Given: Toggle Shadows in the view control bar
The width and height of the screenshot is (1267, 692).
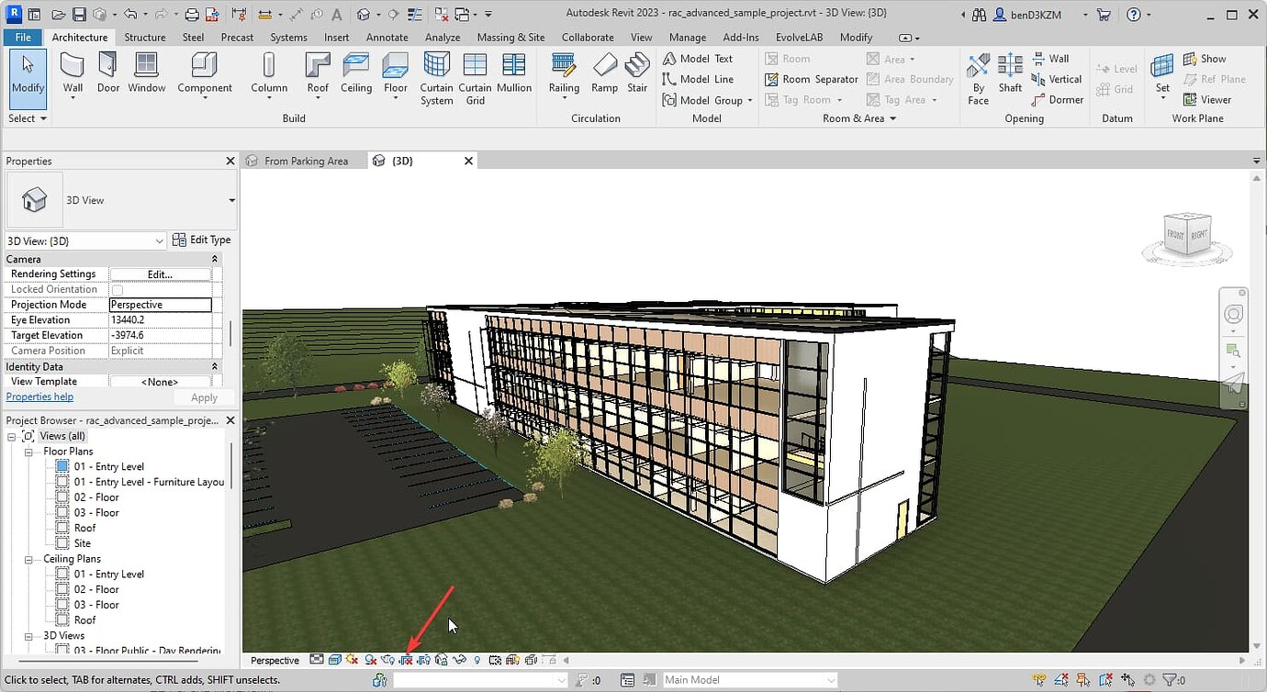Looking at the screenshot, I should pos(370,659).
